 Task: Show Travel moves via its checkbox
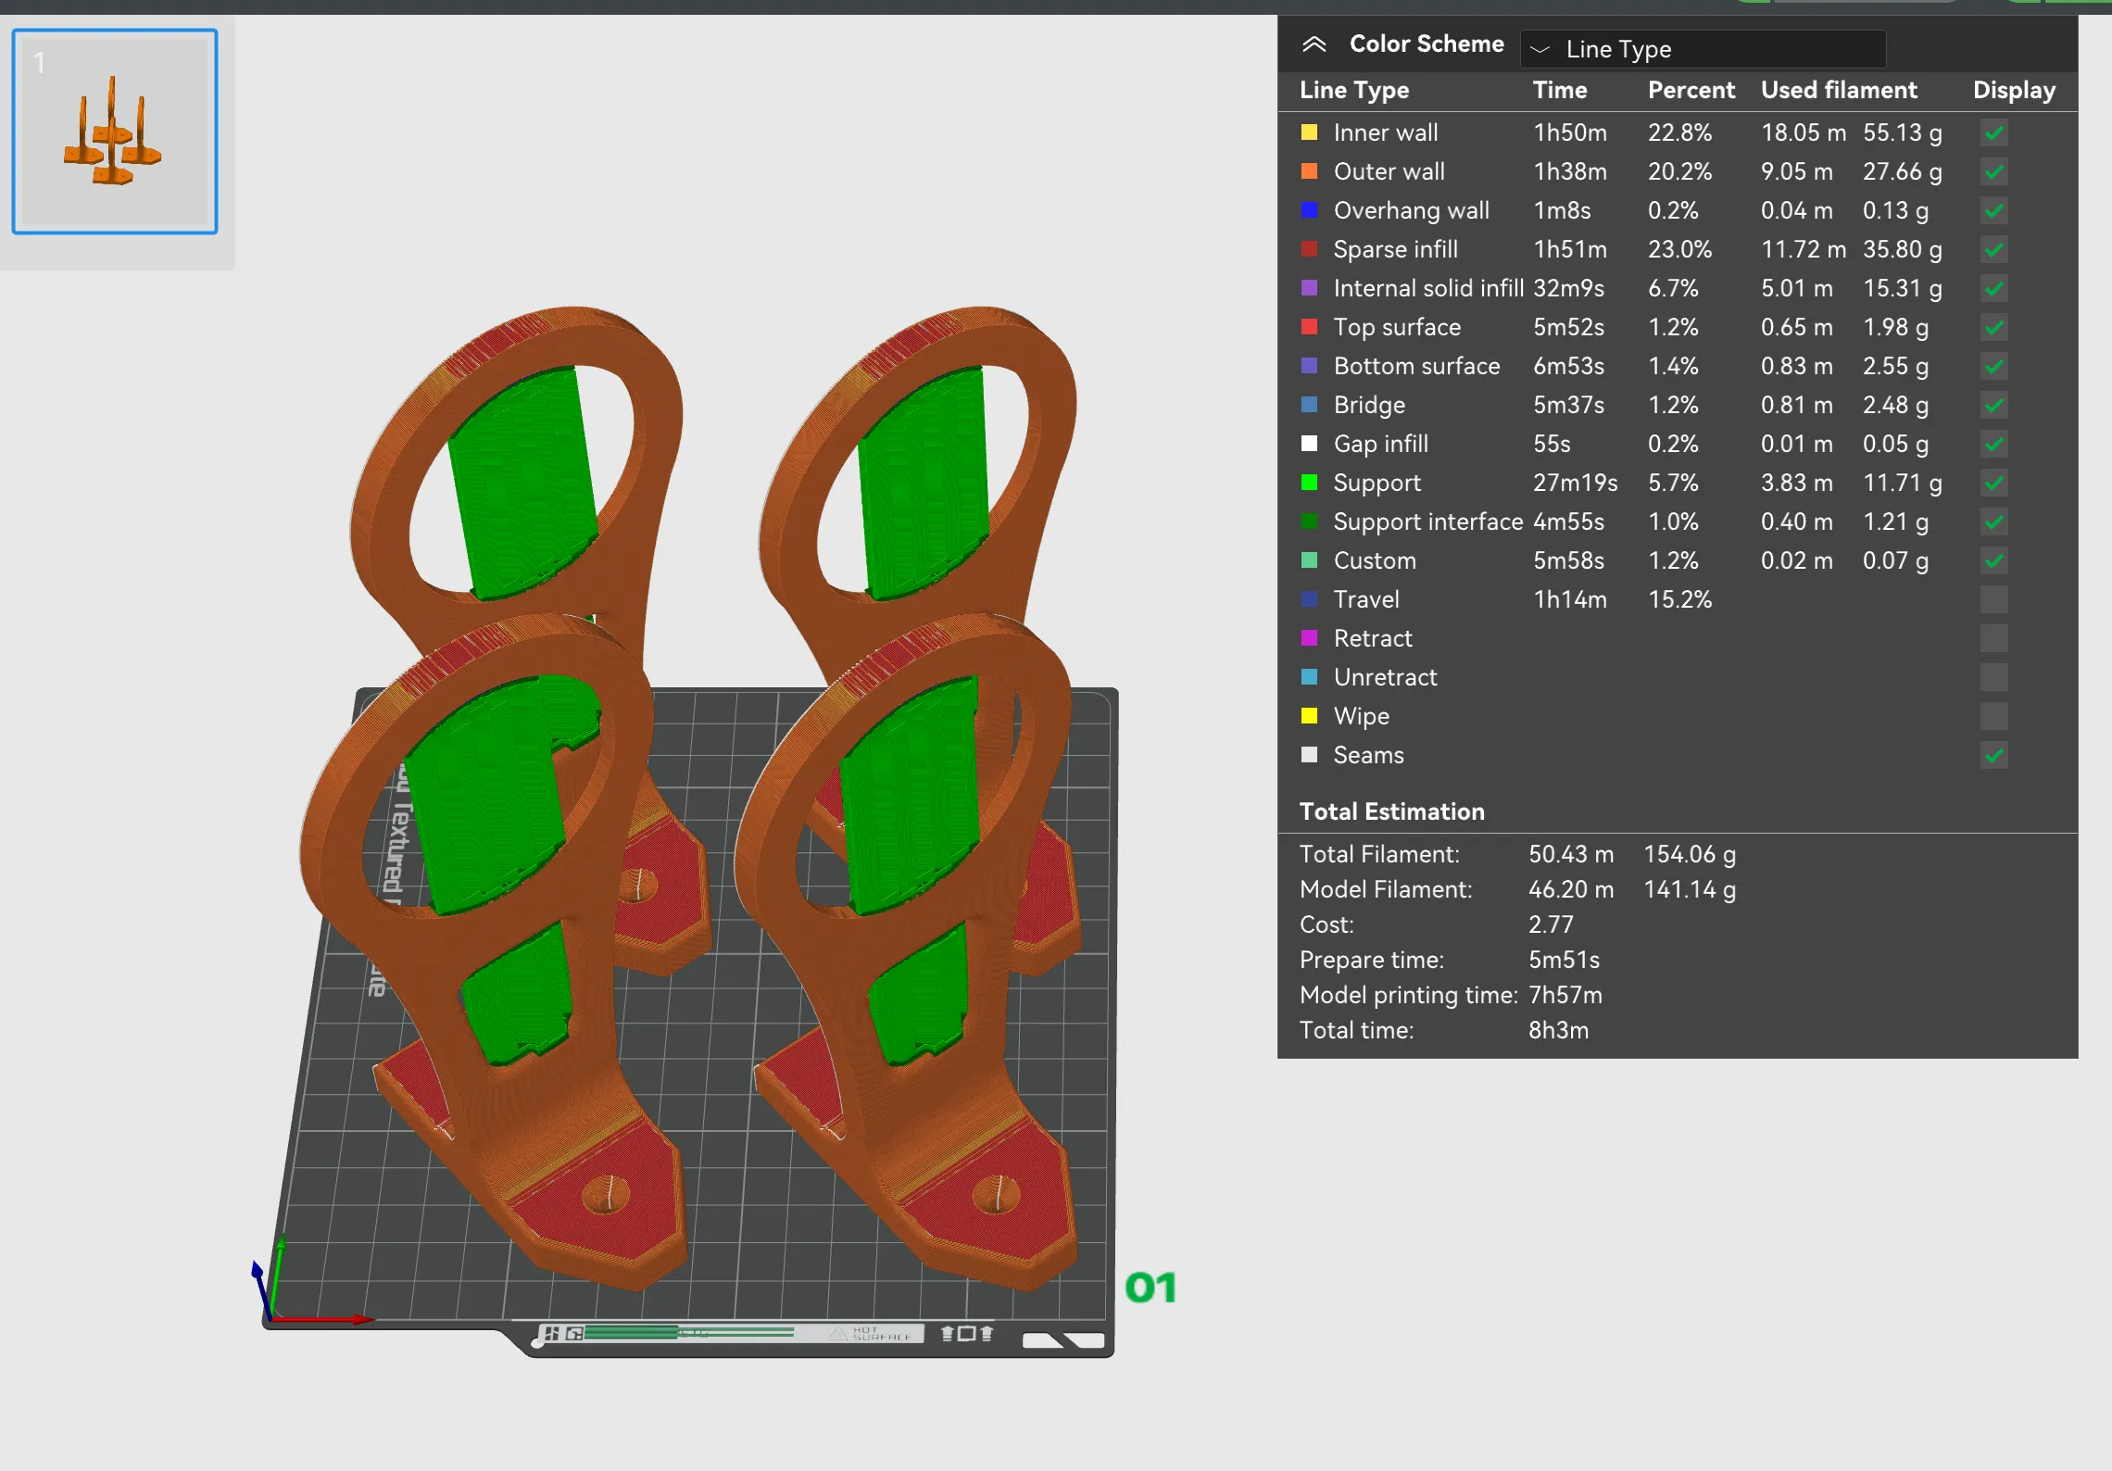tap(1994, 600)
